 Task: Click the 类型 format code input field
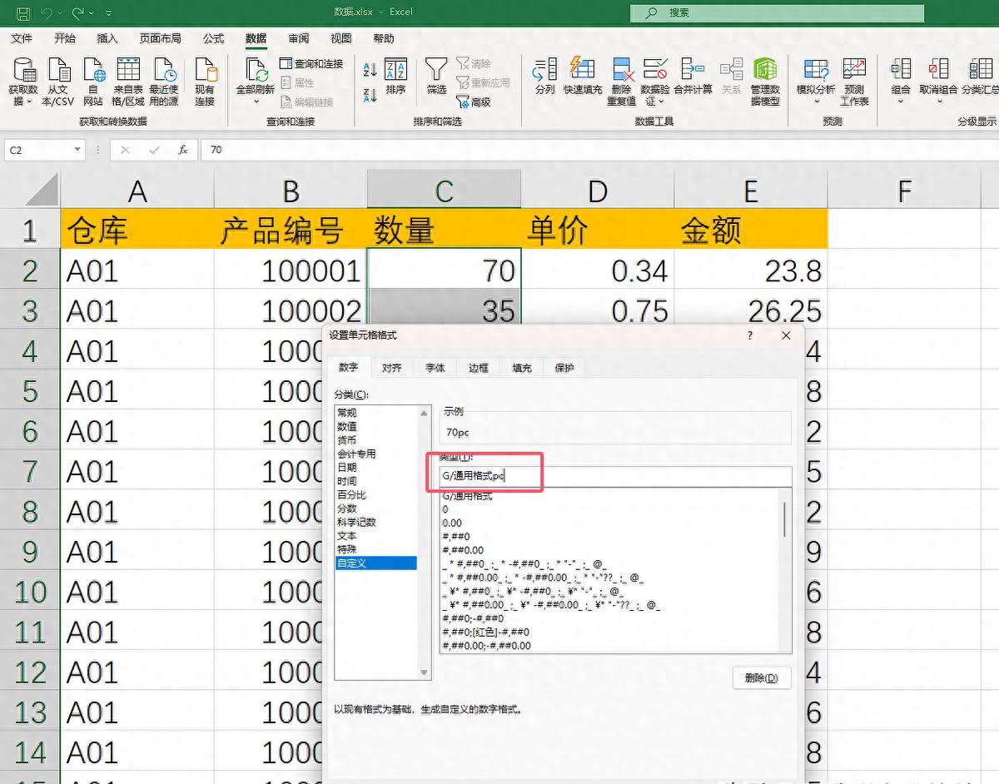[616, 476]
